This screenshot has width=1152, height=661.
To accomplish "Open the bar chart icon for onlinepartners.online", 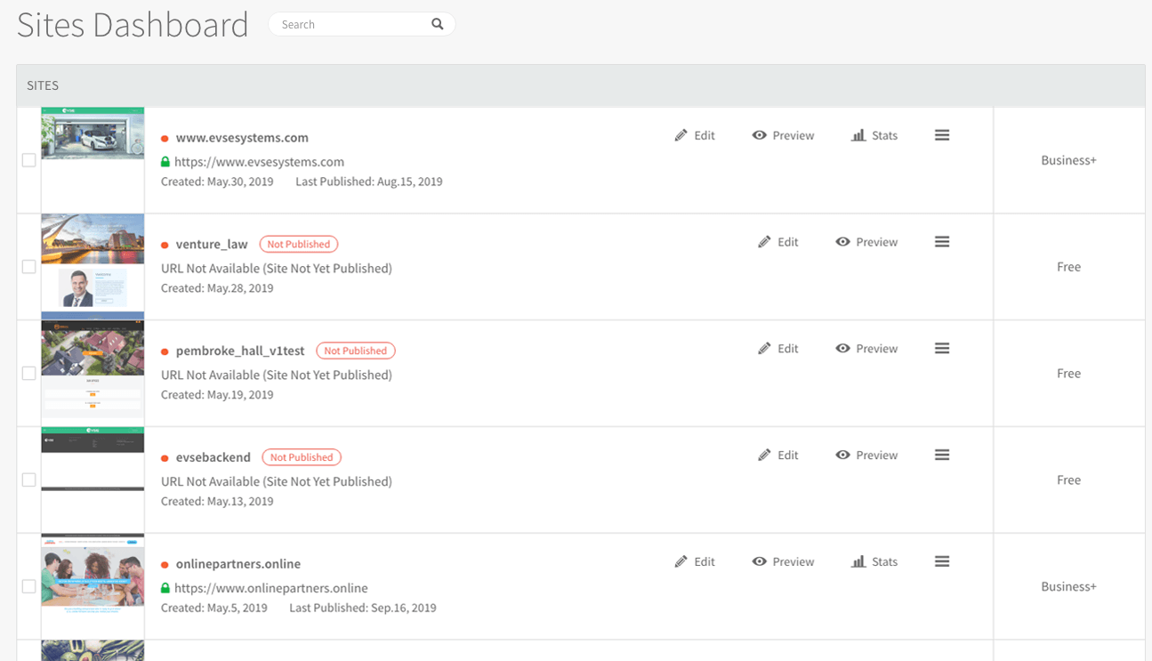I will coord(858,561).
